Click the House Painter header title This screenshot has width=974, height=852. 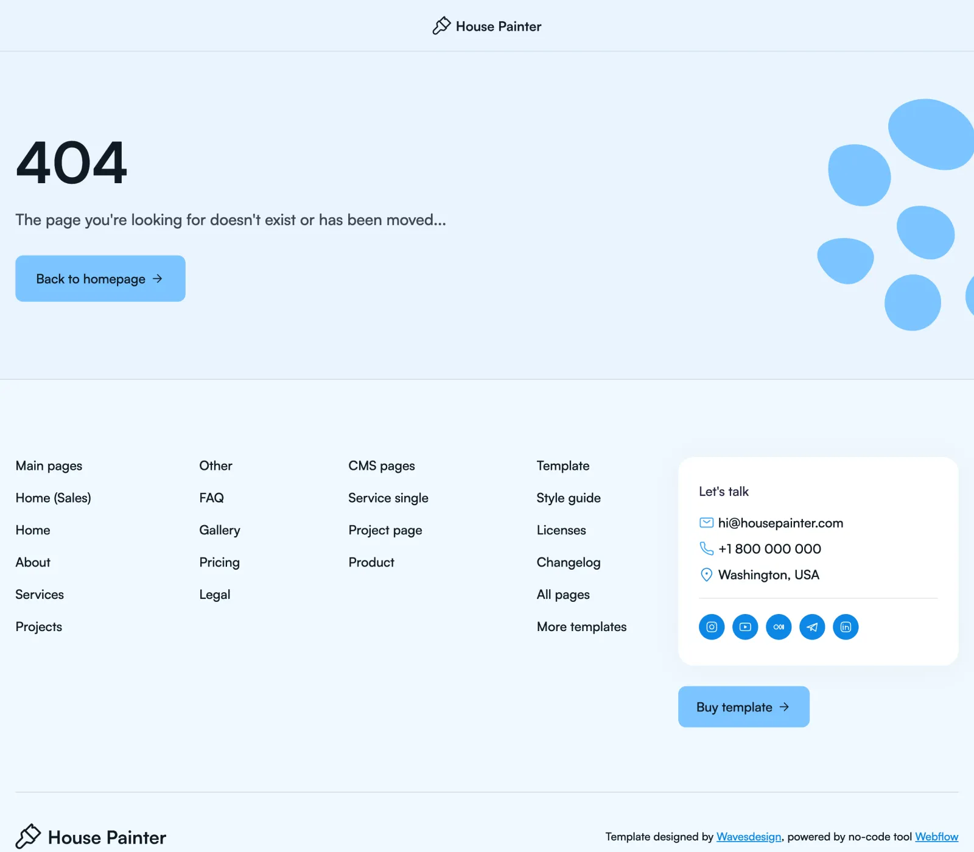point(499,26)
